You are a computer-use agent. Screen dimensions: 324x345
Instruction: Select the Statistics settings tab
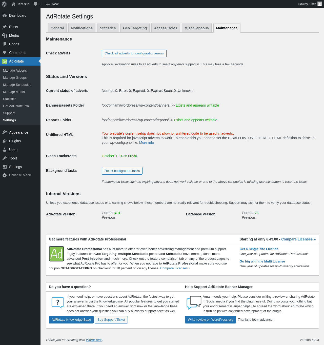[108, 28]
